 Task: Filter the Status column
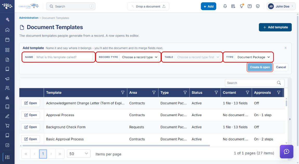coord(216,93)
